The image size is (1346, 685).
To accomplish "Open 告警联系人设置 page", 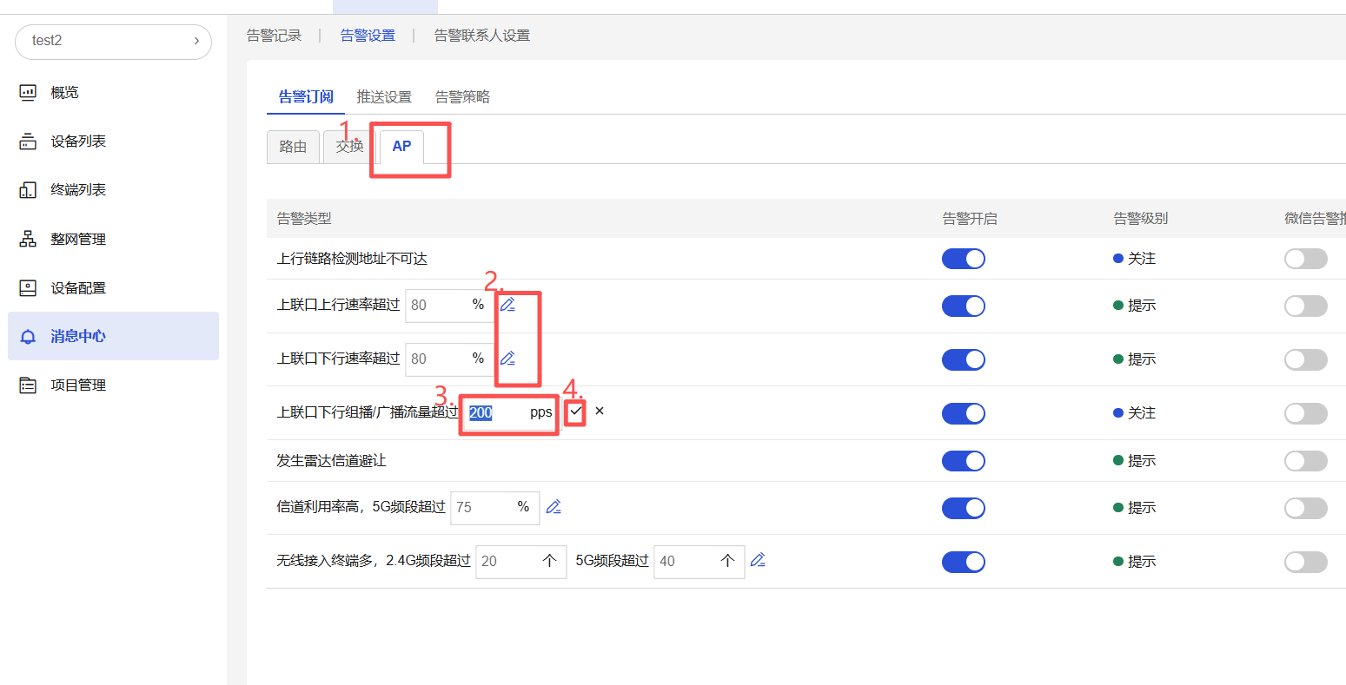I will (481, 36).
